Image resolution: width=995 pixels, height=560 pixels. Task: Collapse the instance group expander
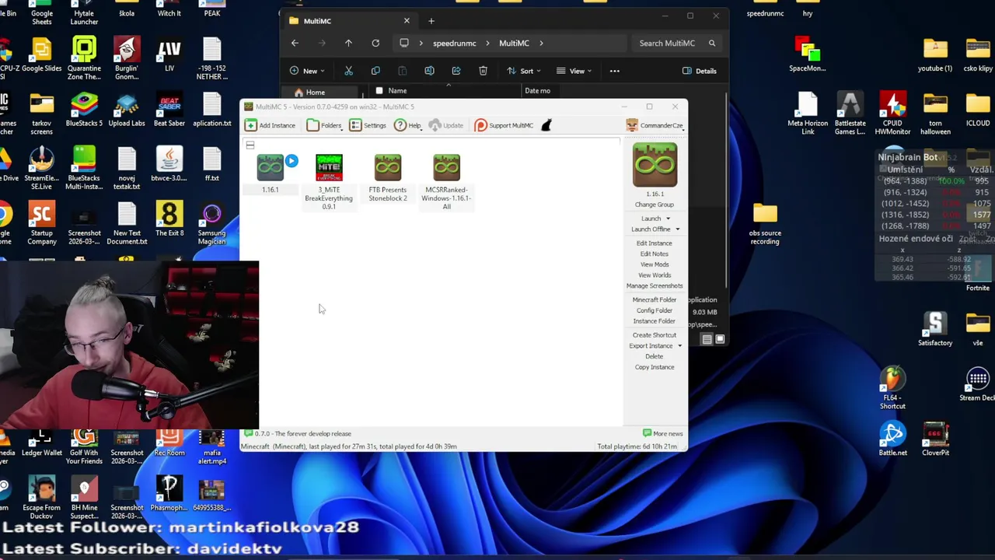click(x=250, y=145)
